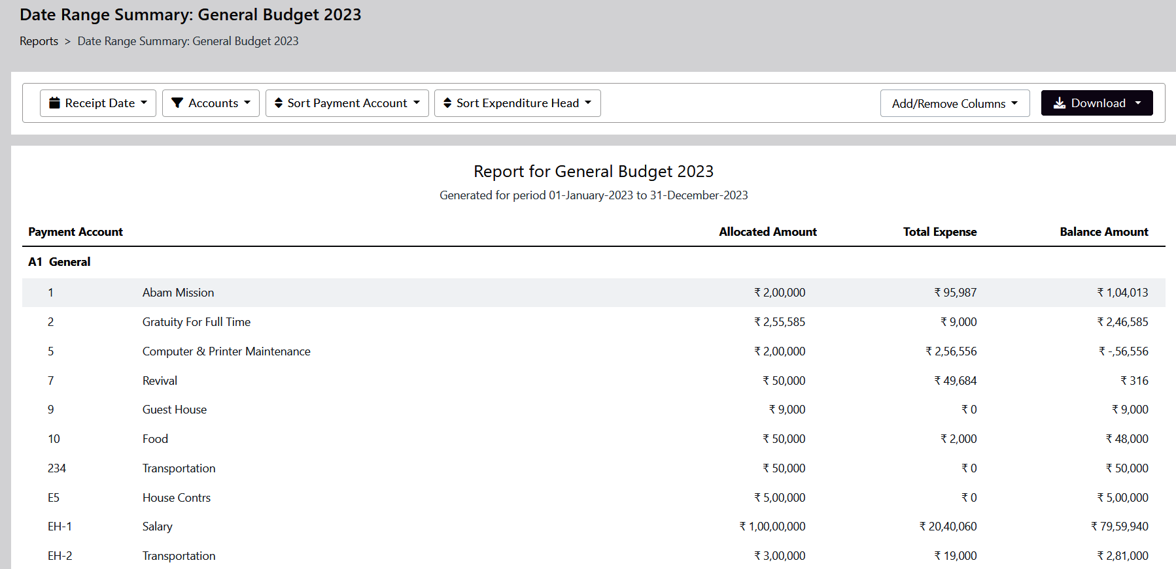
Task: Select the Computer & Printer Maintenance row
Action: click(x=226, y=351)
